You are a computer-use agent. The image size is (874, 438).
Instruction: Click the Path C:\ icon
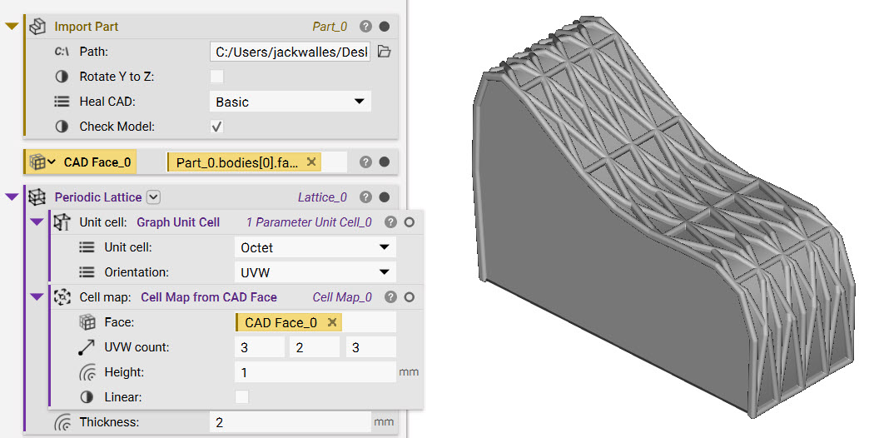(x=62, y=52)
